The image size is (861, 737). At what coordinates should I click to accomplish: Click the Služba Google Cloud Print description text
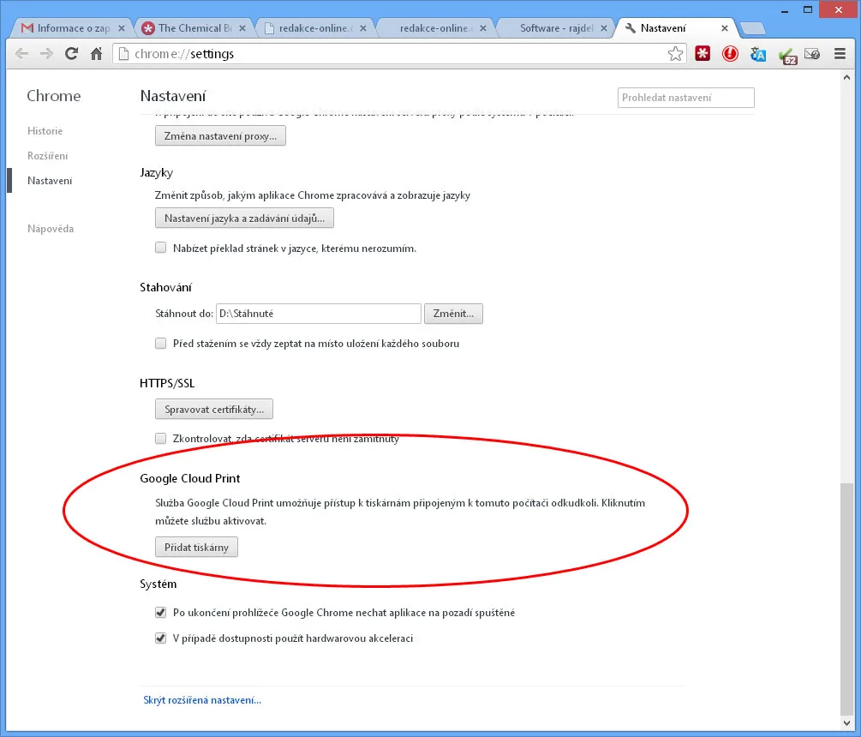pos(400,512)
